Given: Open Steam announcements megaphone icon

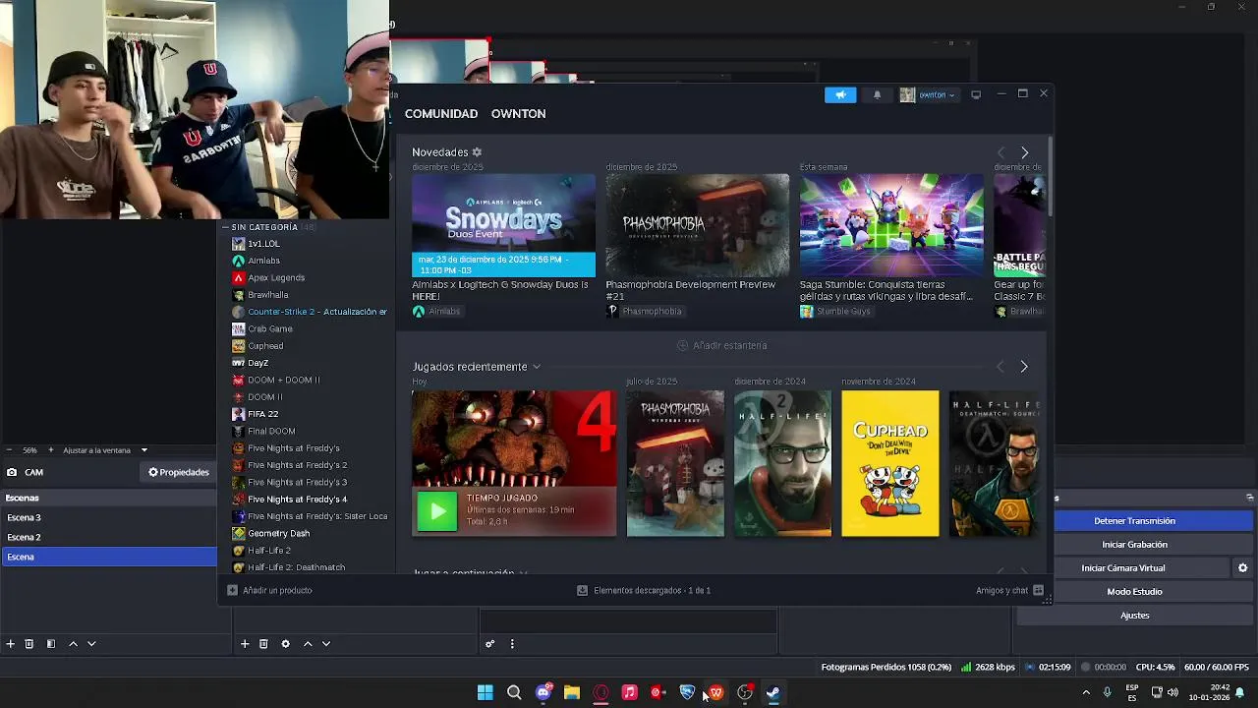Looking at the screenshot, I should pos(840,94).
